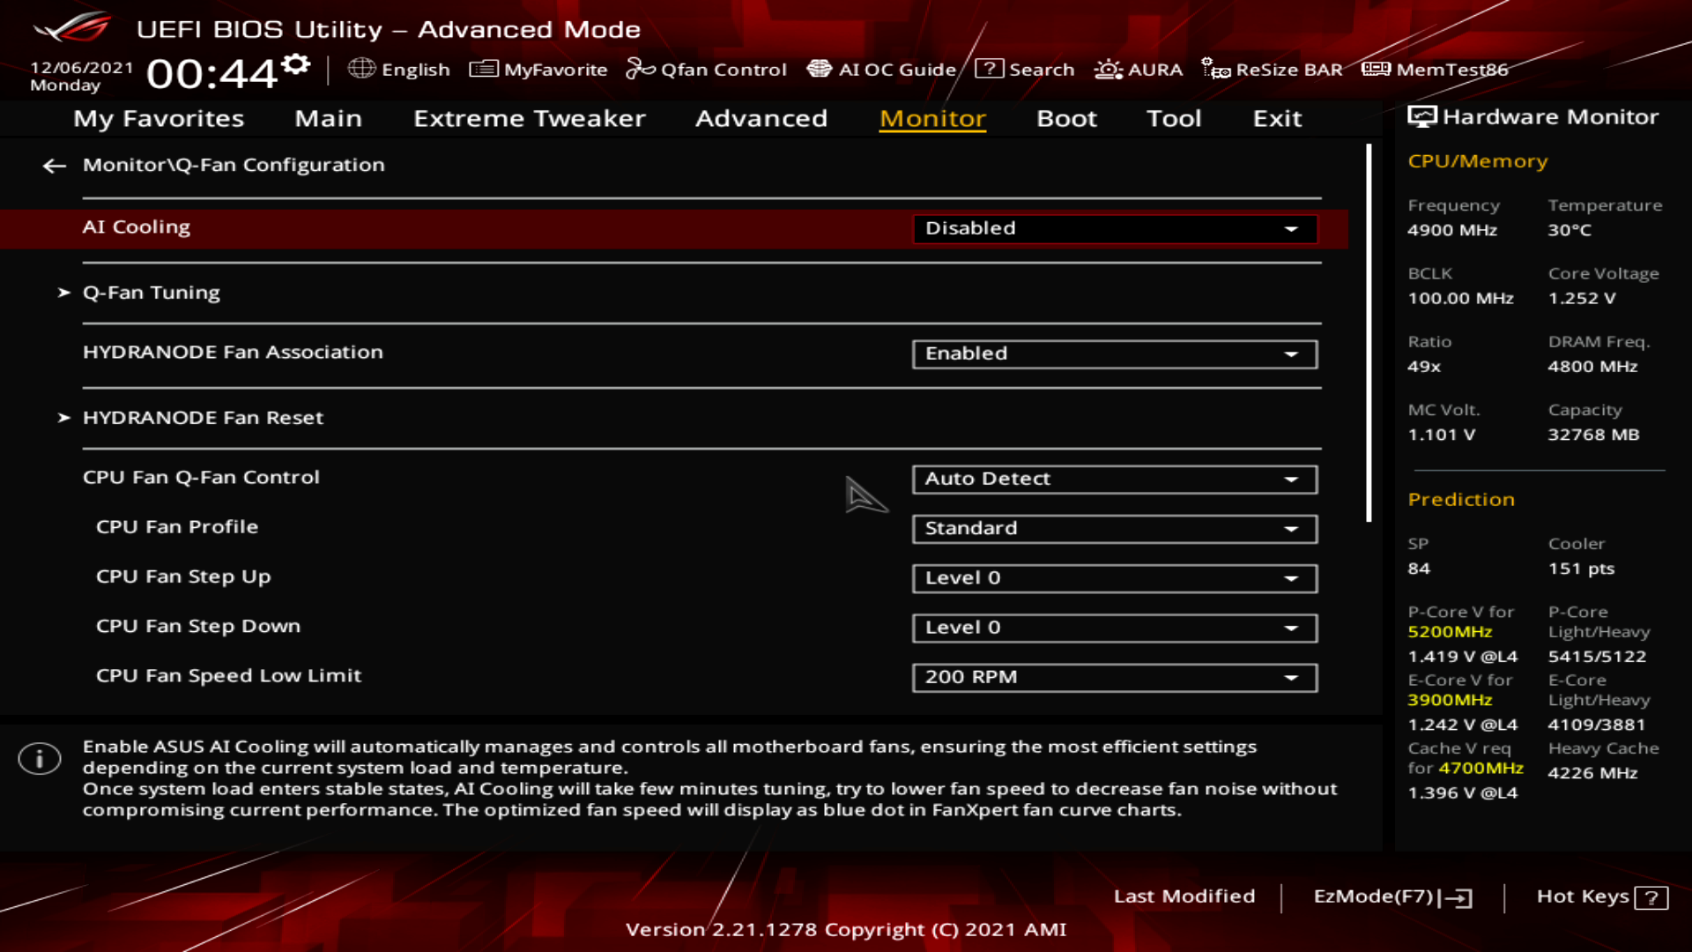Open CPU Fan Profile Standard dropdown
Screen dimensions: 1692x952
(1114, 528)
